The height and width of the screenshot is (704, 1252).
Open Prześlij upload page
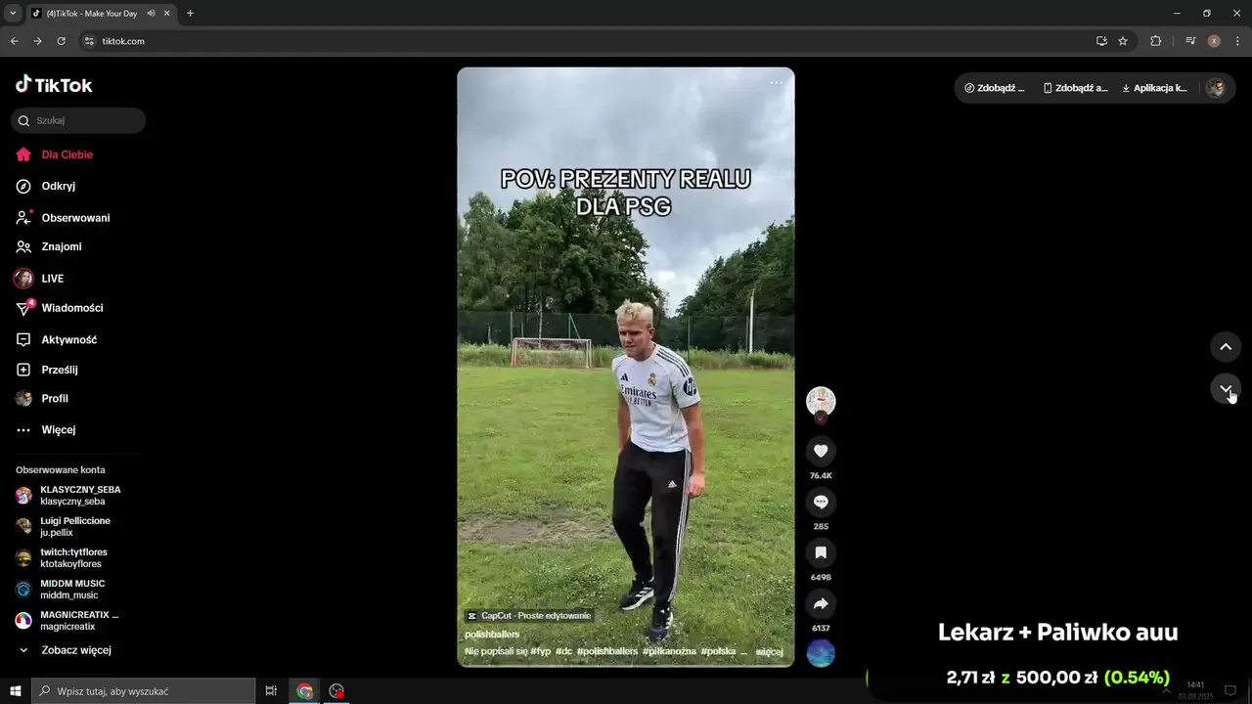(x=60, y=371)
